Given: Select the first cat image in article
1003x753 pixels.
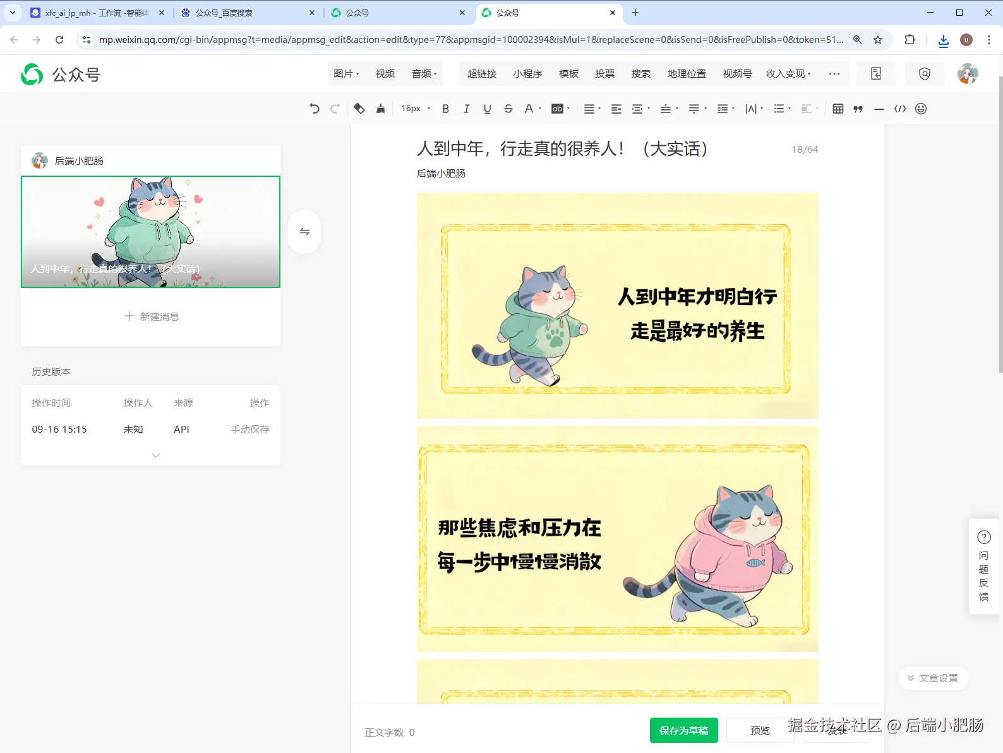Looking at the screenshot, I should click(618, 306).
